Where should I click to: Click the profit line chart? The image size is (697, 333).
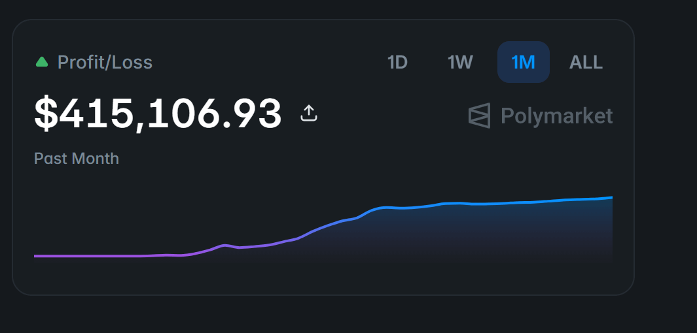323,230
